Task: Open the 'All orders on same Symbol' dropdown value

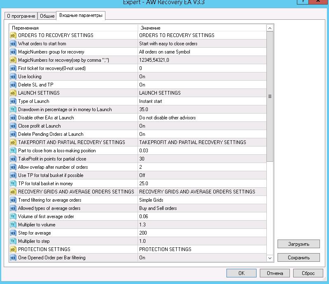Action: point(202,52)
